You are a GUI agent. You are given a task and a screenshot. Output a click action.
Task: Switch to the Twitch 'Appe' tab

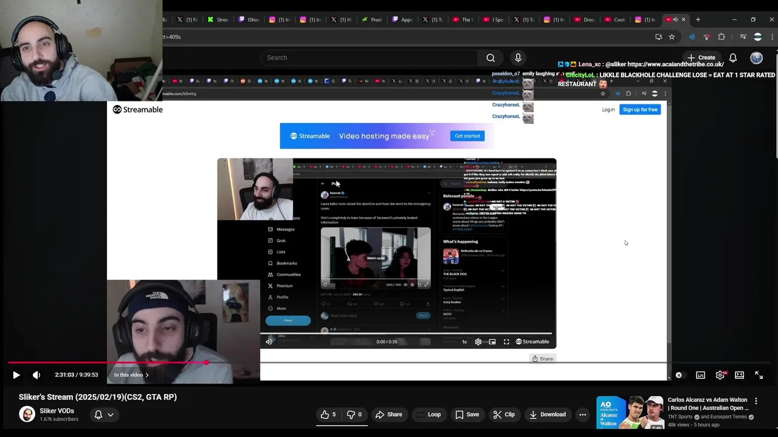402,19
